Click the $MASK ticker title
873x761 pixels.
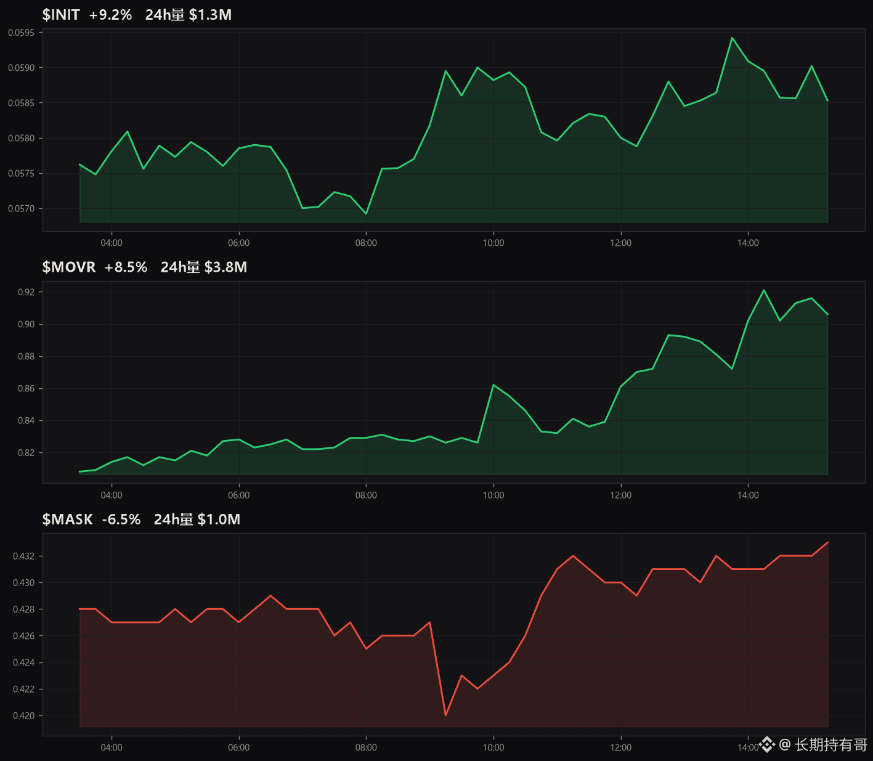click(67, 519)
